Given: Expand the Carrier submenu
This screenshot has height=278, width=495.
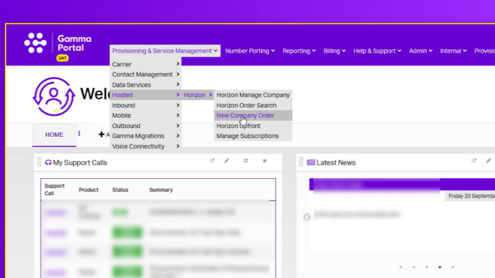Looking at the screenshot, I should (146, 64).
